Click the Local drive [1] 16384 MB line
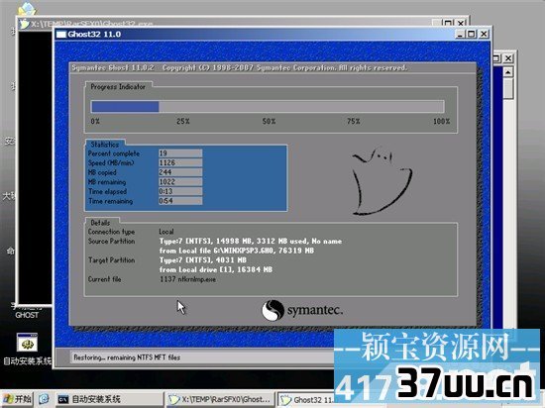Image resolution: width=545 pixels, height=408 pixels. click(215, 269)
